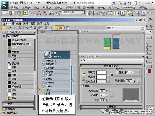Toggle Keyboard Shortcut Override icon

pos(25,13)
